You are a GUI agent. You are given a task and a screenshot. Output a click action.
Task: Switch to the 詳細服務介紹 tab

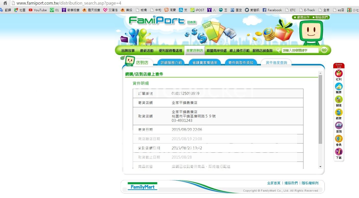[x=171, y=63]
